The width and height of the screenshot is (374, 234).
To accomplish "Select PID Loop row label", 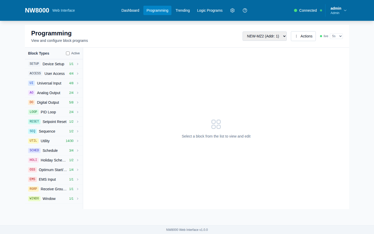I will [48, 112].
